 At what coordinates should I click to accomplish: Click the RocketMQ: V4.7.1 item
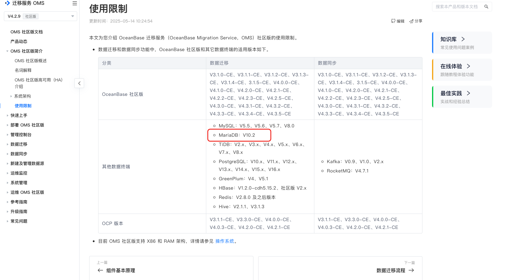point(348,171)
